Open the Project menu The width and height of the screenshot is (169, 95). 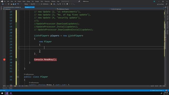(19, 1)
